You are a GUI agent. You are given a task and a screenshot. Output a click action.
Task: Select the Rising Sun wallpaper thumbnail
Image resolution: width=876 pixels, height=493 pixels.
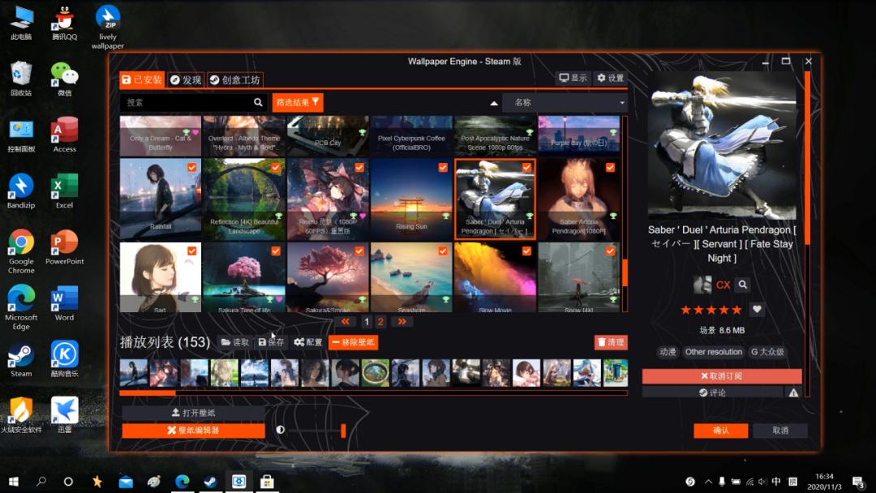pyautogui.click(x=412, y=199)
